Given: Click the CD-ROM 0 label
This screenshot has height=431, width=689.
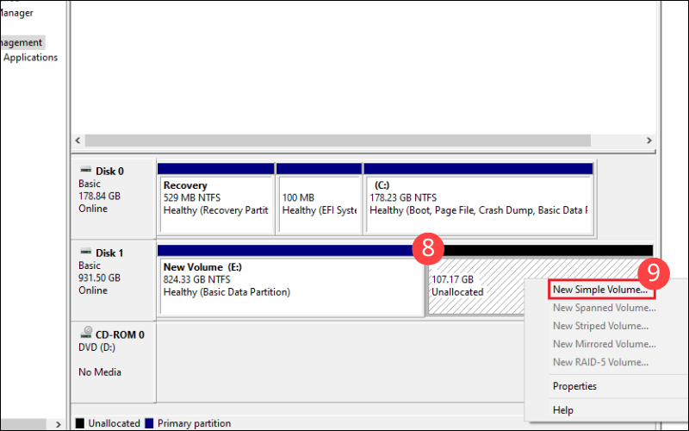Looking at the screenshot, I should coord(120,334).
